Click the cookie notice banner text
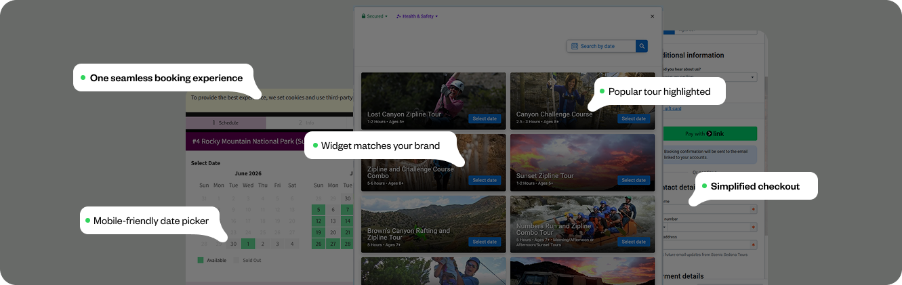 pos(271,97)
